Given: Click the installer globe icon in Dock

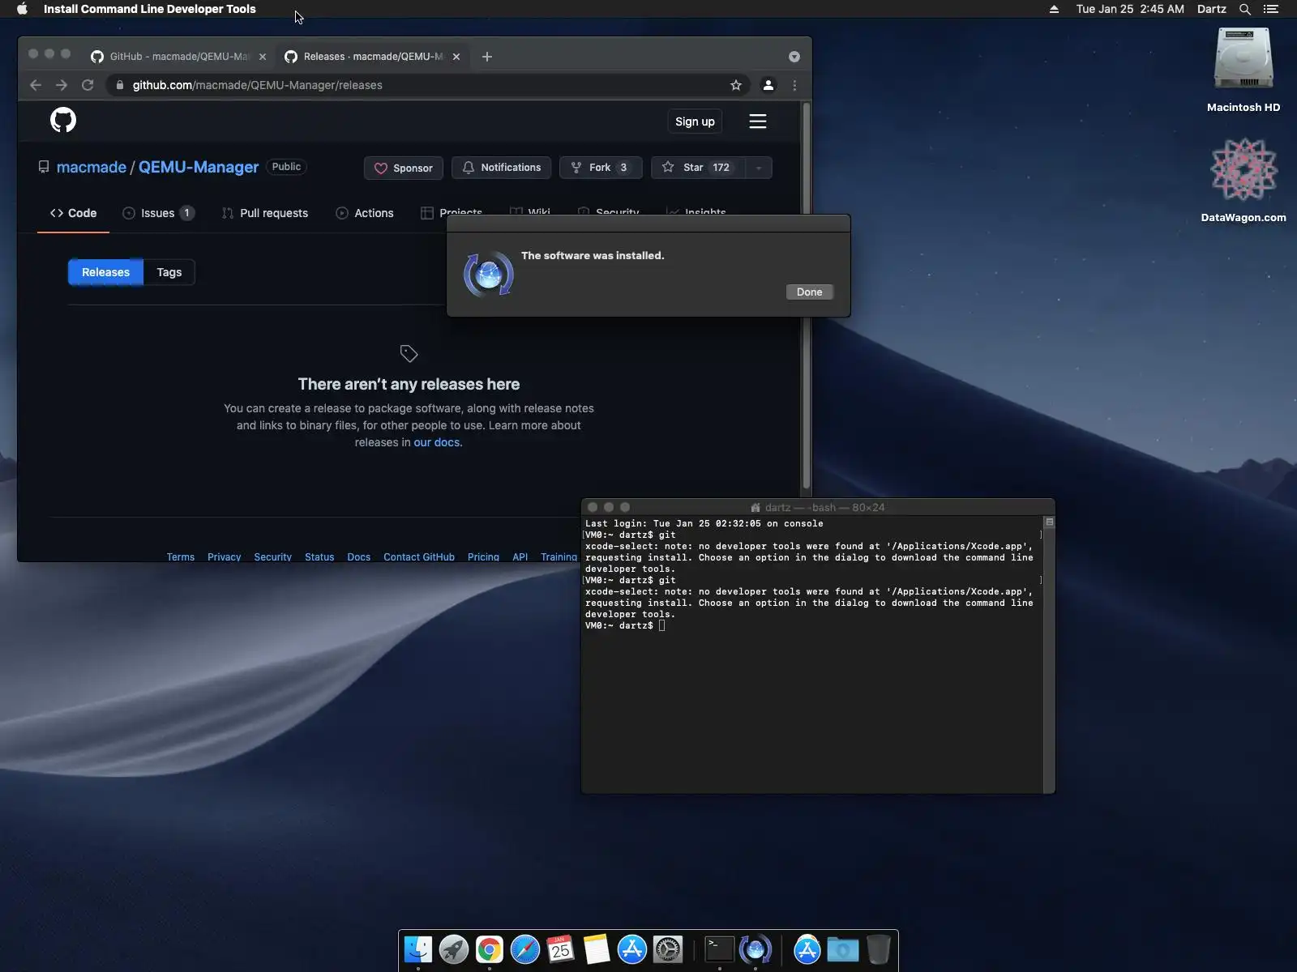Looking at the screenshot, I should pyautogui.click(x=755, y=949).
